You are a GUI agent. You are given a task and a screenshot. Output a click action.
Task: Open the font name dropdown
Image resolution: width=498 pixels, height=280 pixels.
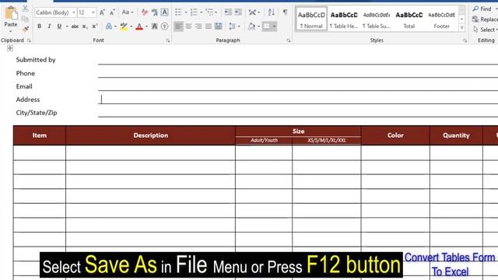click(x=74, y=12)
